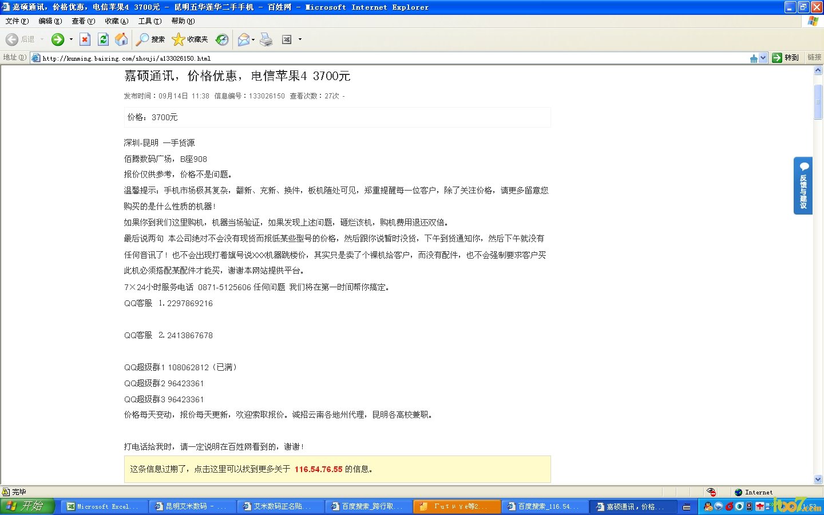This screenshot has height=515, width=824.
Task: Open the 搜索 search magnifier button
Action: coord(150,39)
